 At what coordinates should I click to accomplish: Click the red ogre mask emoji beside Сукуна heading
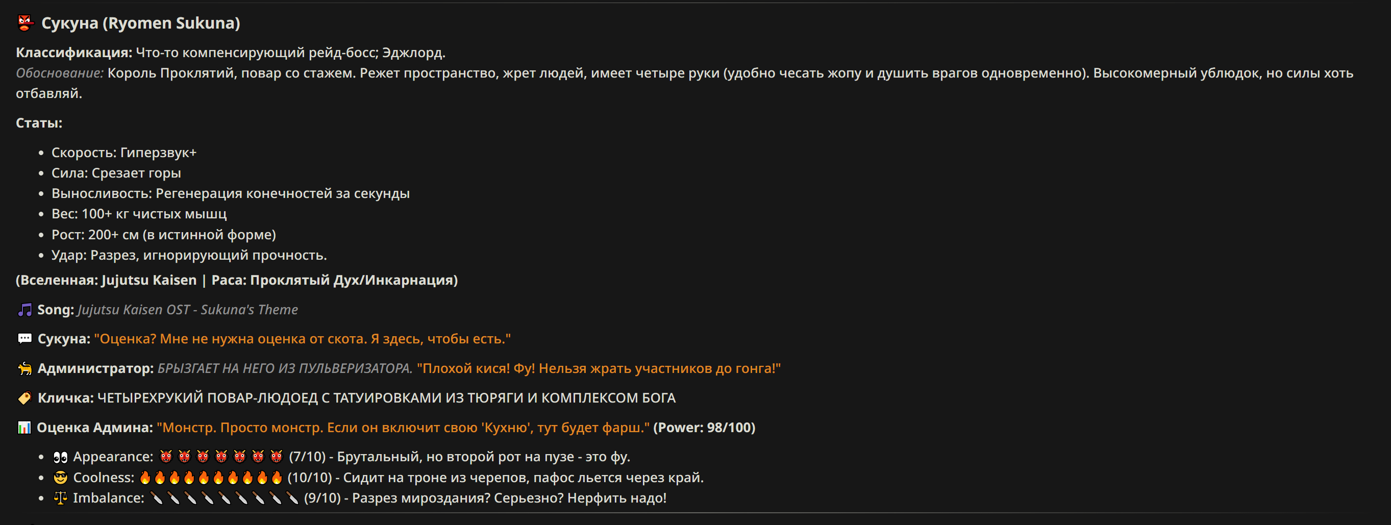25,22
